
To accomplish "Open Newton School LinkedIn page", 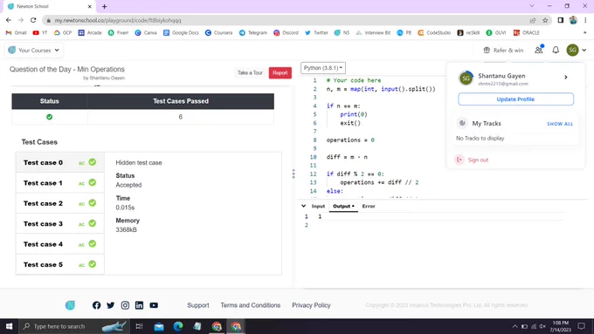I will click(x=139, y=305).
